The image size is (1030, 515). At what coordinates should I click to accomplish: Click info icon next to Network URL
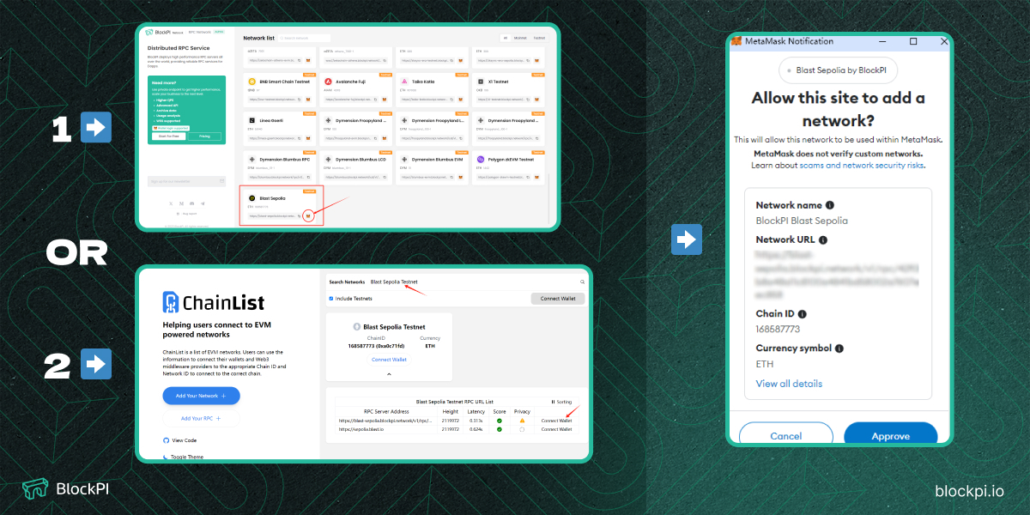click(823, 240)
